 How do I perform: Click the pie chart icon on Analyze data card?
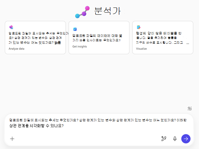coord(11,27)
